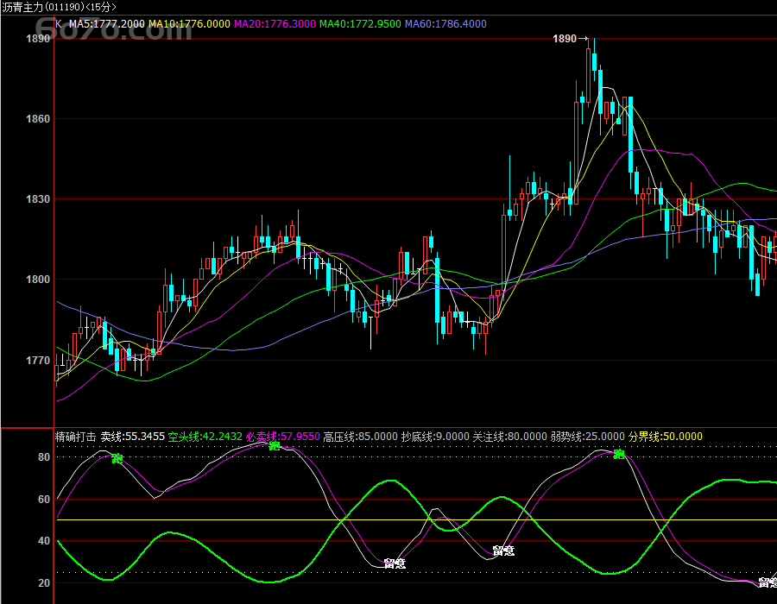Select the K candlestick series label
The image size is (777, 604).
point(59,23)
